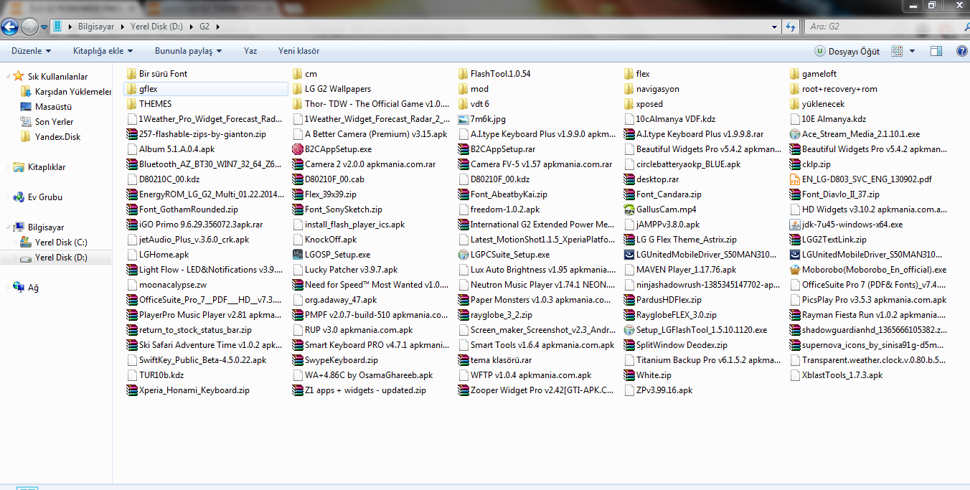
Task: Open the Düzenle menu
Action: click(32, 51)
